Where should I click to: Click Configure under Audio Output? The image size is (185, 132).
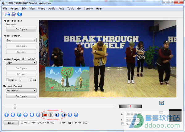(21, 68)
